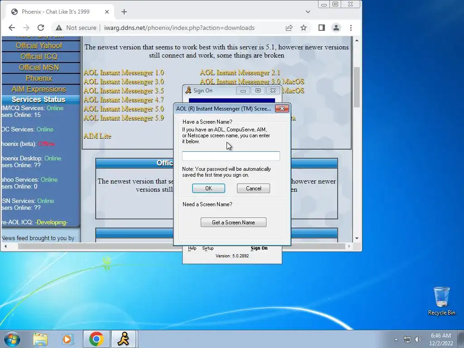Click the page's vertical scrollbar up arrow
The height and width of the screenshot is (348, 464).
pyautogui.click(x=357, y=40)
